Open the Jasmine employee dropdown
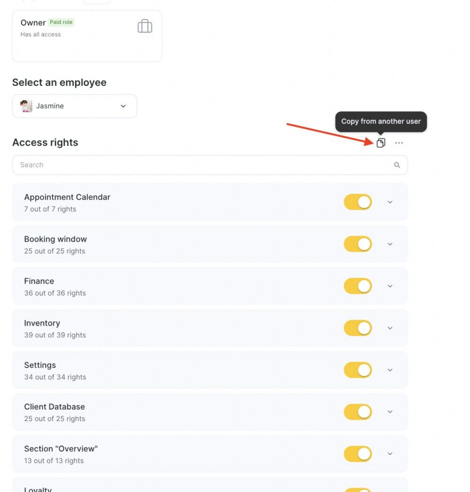The height and width of the screenshot is (492, 470). pos(75,106)
